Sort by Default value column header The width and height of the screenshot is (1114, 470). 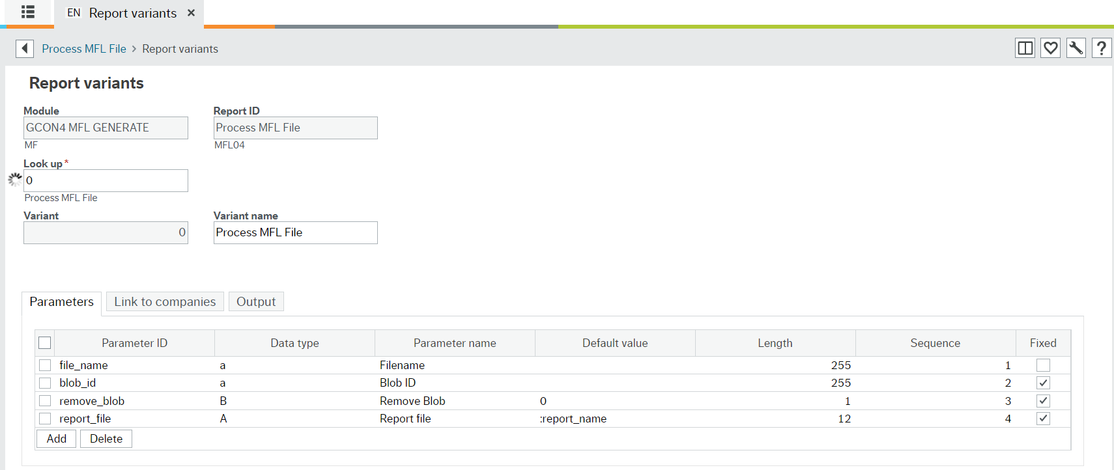click(x=615, y=343)
